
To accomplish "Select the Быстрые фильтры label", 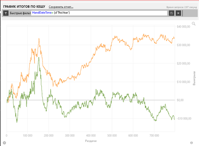I will coord(20,13).
